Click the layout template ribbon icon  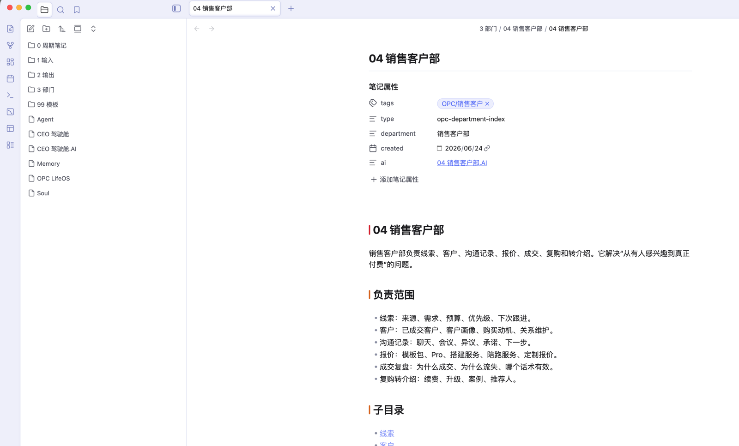click(10, 128)
